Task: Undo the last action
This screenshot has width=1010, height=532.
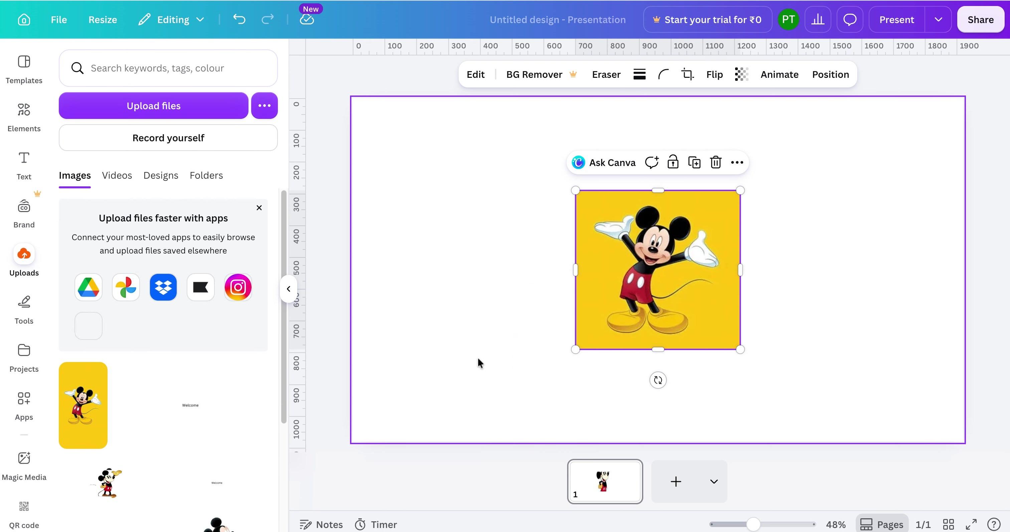Action: (x=239, y=19)
